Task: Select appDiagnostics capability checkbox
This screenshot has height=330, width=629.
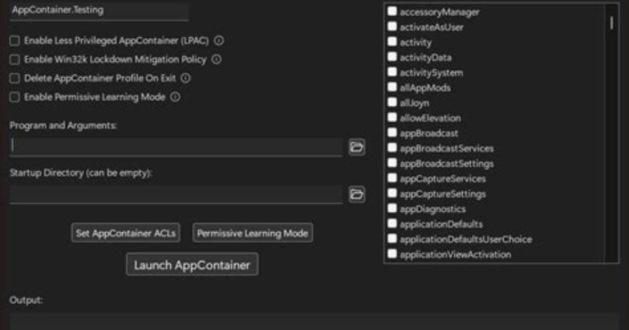Action: point(392,208)
